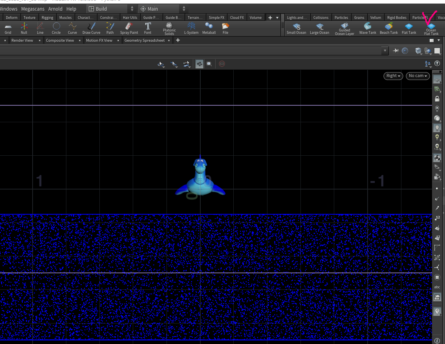
Task: Switch to the Geometry Spreadsheet tab
Action: click(145, 40)
